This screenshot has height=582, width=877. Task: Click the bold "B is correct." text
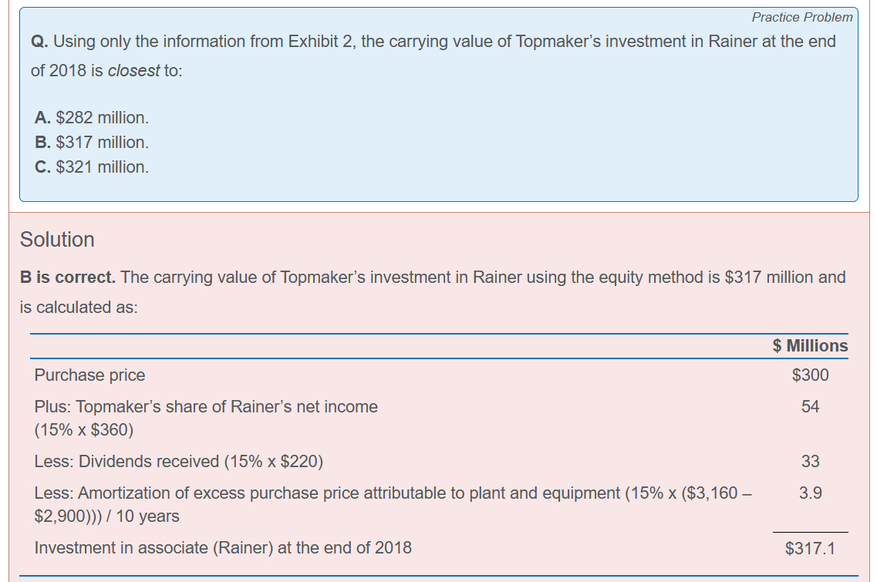coord(68,277)
